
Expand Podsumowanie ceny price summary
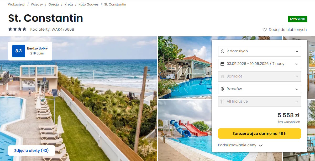pyautogui.click(x=240, y=145)
